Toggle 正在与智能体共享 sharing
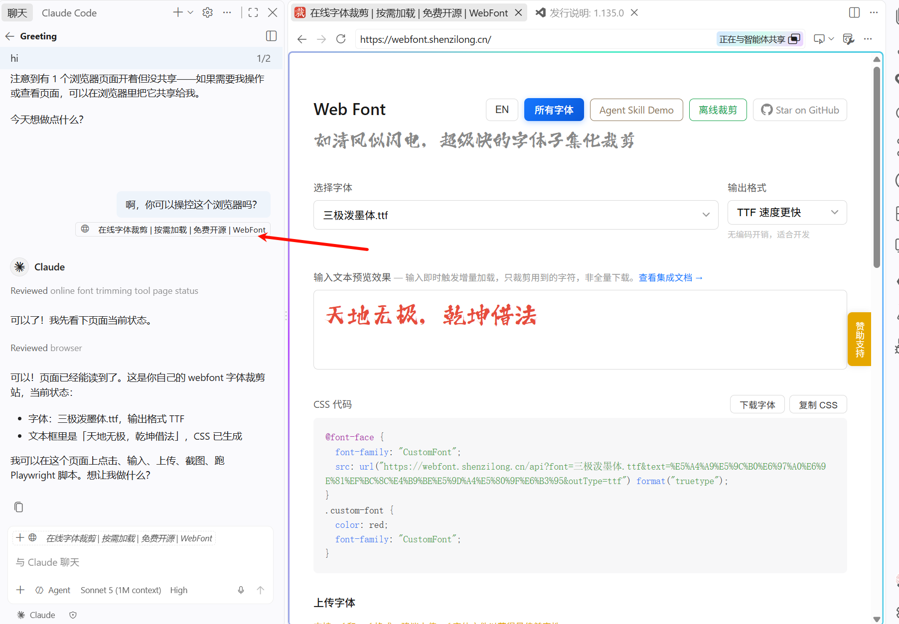899x624 pixels. pos(759,39)
